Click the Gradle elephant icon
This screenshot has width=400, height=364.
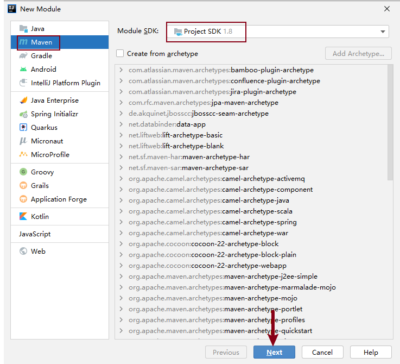(x=23, y=55)
